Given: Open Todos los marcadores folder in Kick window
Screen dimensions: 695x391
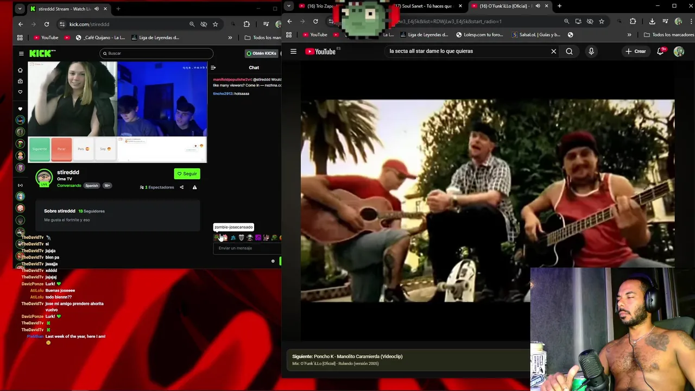Looking at the screenshot, I should tap(263, 37).
